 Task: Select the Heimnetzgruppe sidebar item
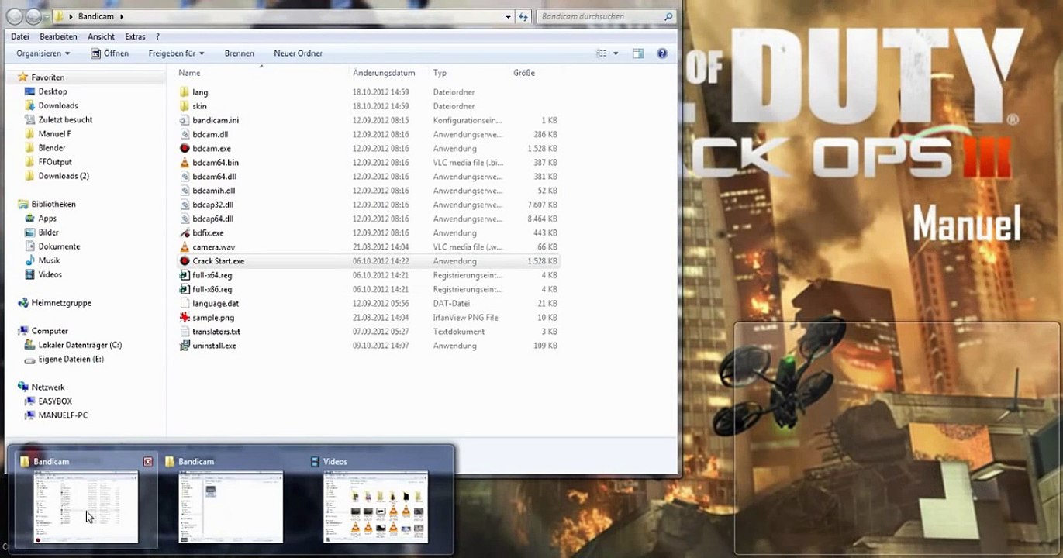[x=54, y=303]
